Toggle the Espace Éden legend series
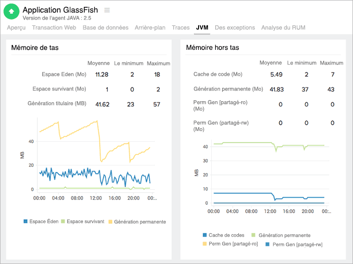 pos(41,221)
